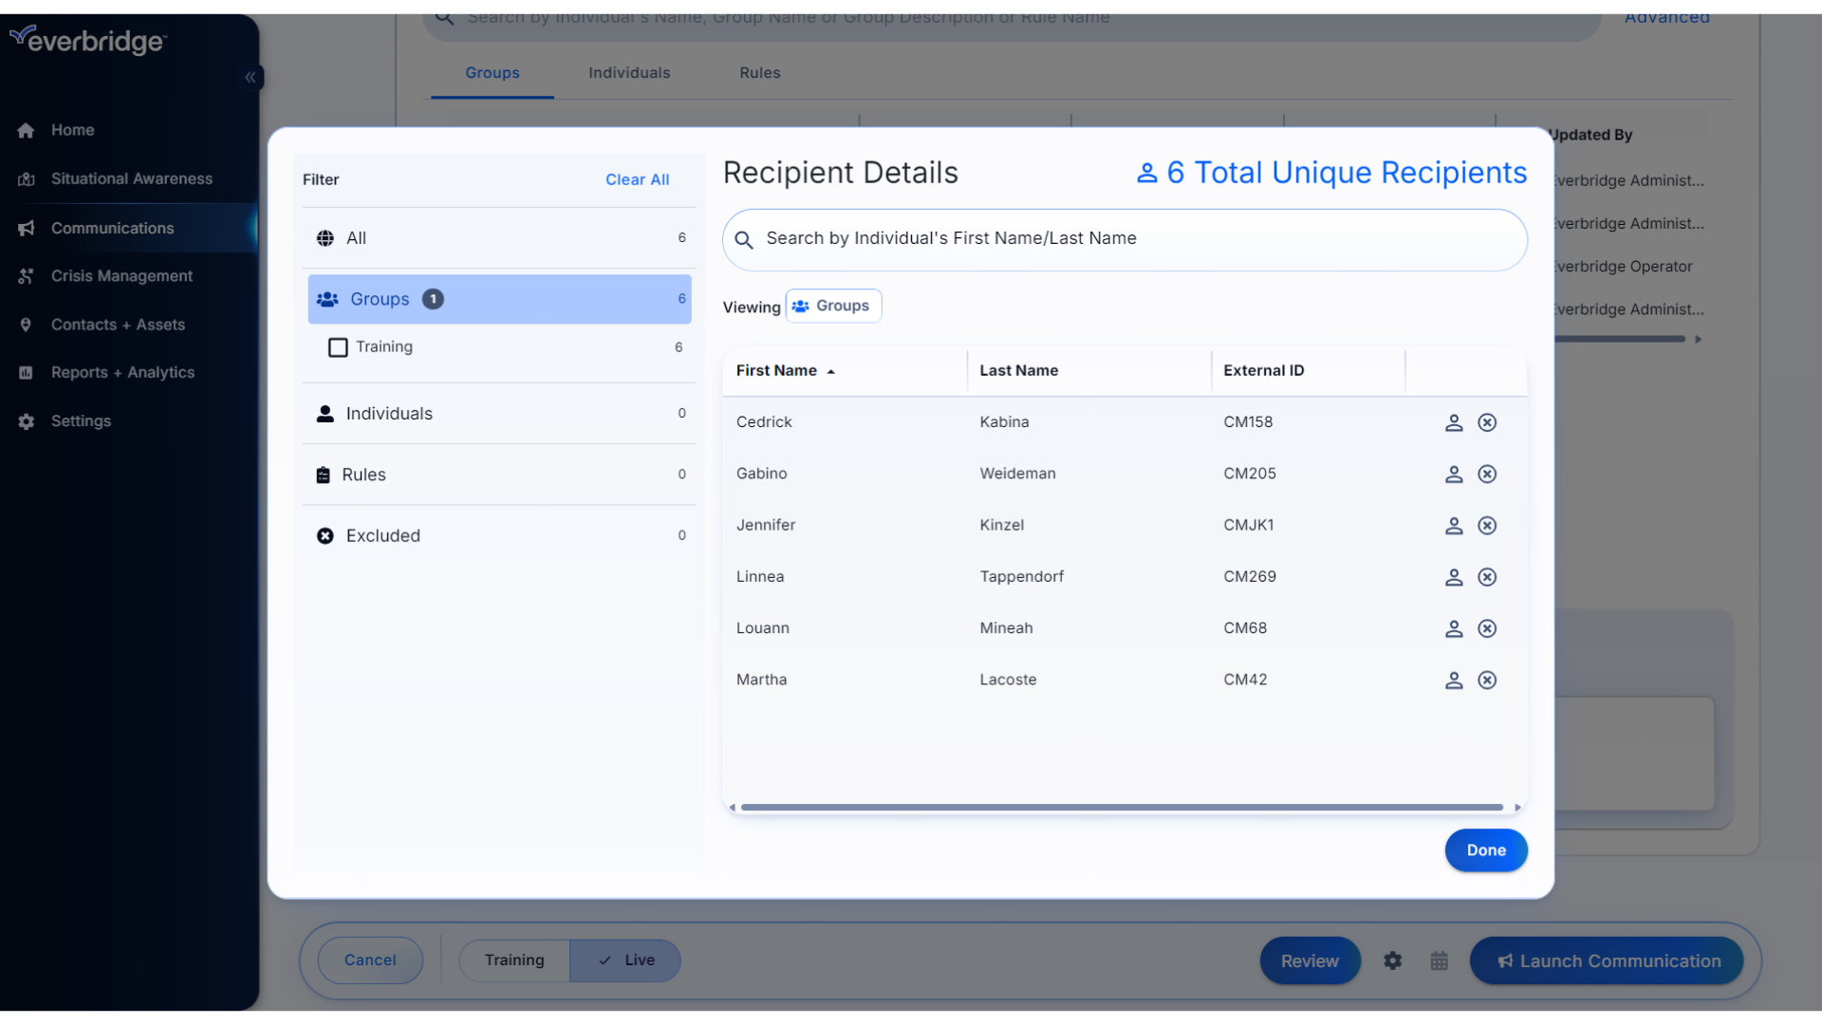Image resolution: width=1822 pixels, height=1025 pixels.
Task: Open Situational Awareness in the sidebar
Action: point(129,178)
